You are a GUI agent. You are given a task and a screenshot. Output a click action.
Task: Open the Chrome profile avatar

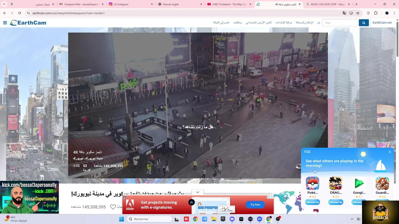[387, 13]
